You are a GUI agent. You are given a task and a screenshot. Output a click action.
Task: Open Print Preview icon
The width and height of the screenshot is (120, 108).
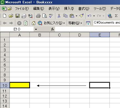pos(45,16)
